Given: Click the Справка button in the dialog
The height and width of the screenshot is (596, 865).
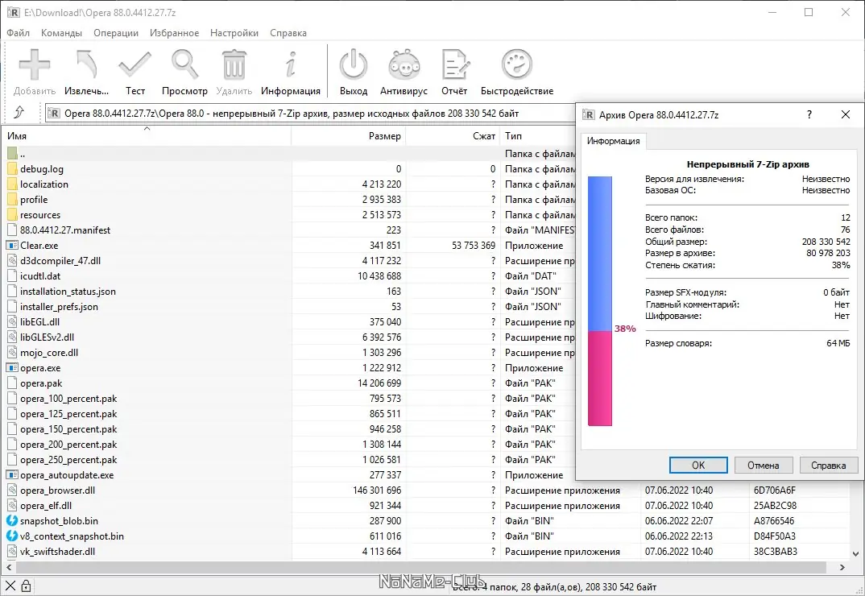Looking at the screenshot, I should click(x=828, y=466).
